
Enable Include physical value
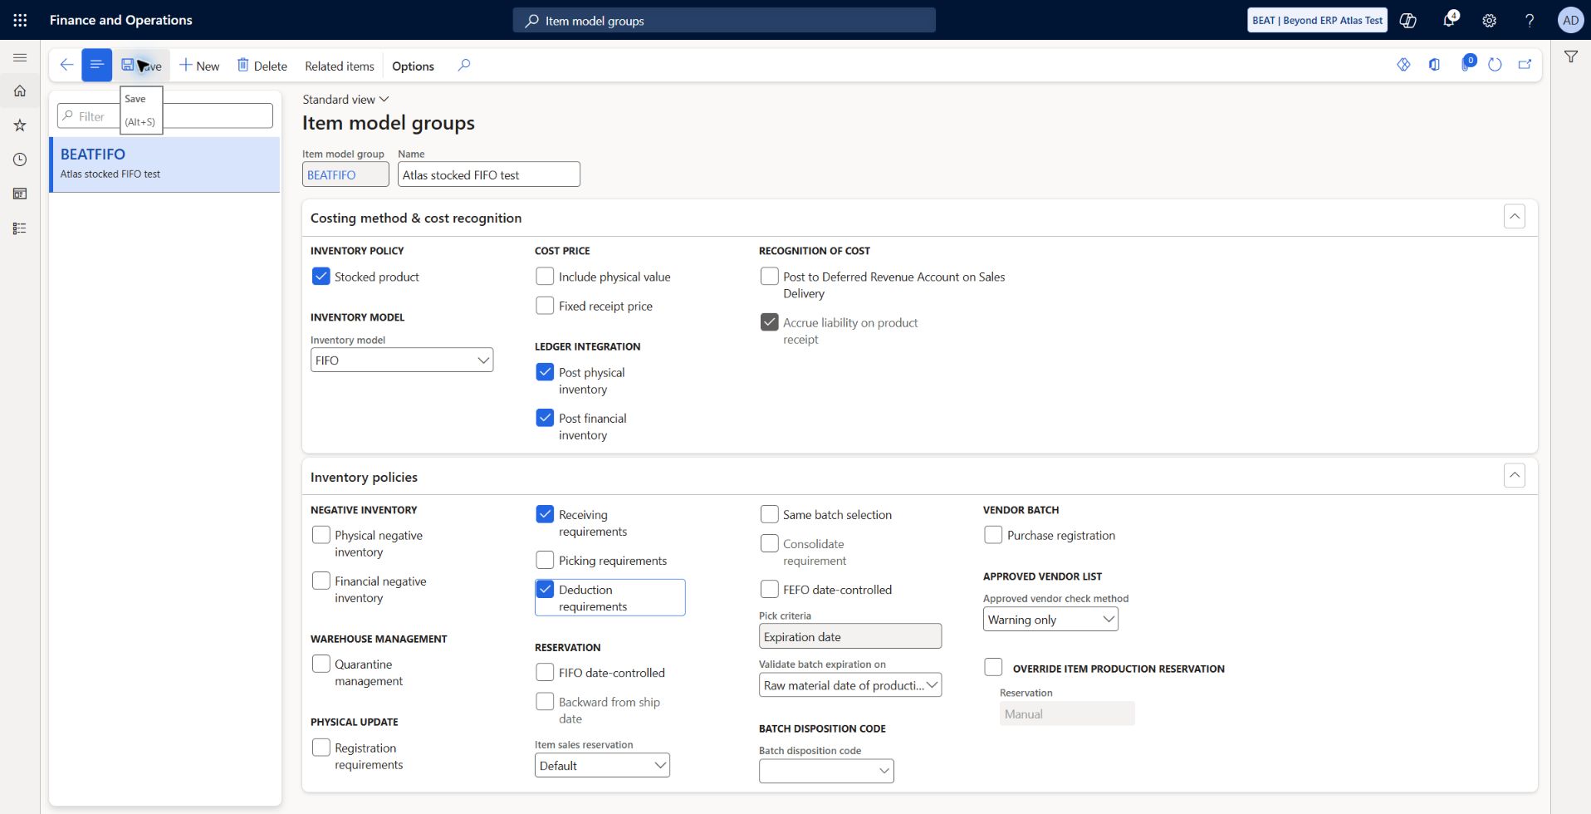(545, 277)
